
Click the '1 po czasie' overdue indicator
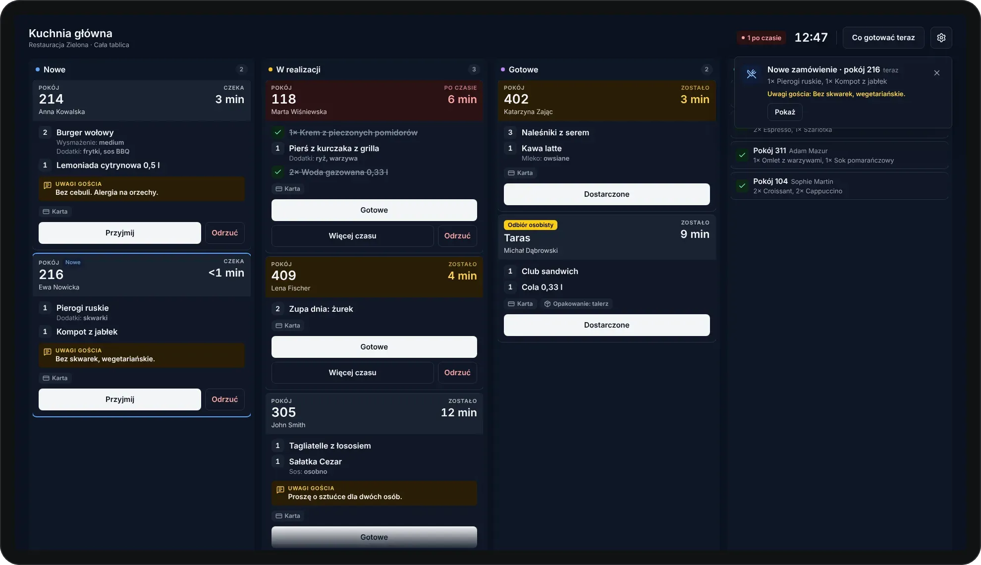coord(761,38)
